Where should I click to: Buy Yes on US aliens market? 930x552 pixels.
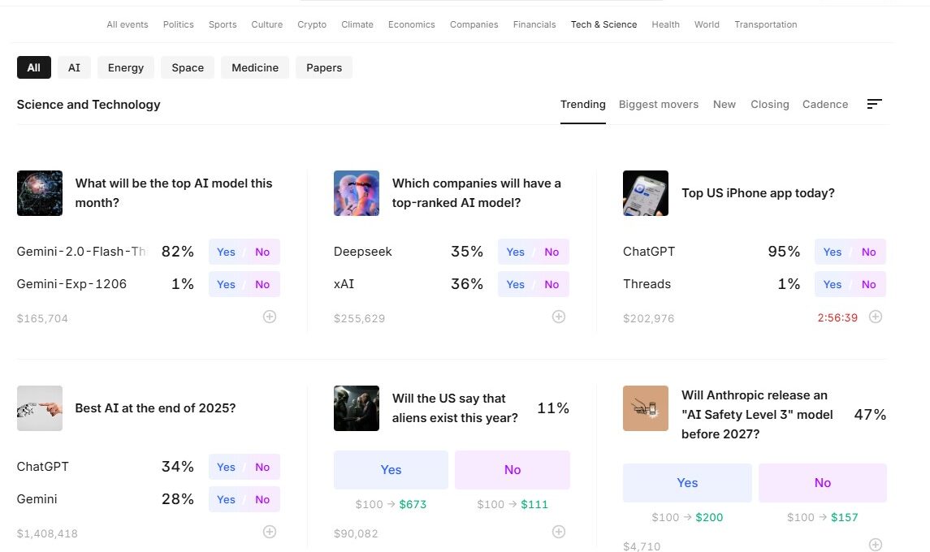391,470
